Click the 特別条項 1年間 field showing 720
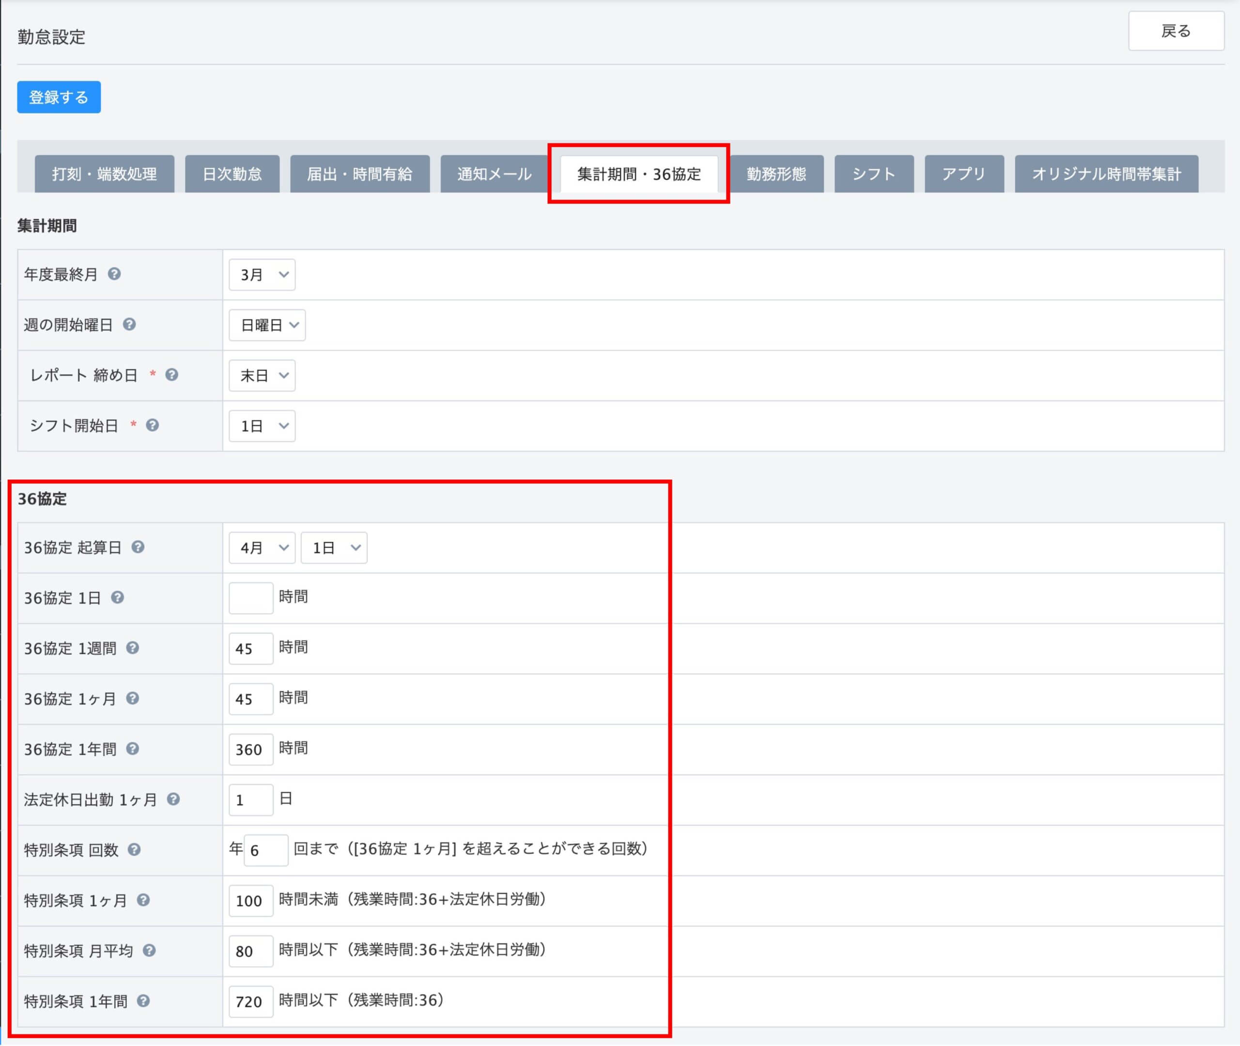Image resolution: width=1240 pixels, height=1046 pixels. [251, 1001]
